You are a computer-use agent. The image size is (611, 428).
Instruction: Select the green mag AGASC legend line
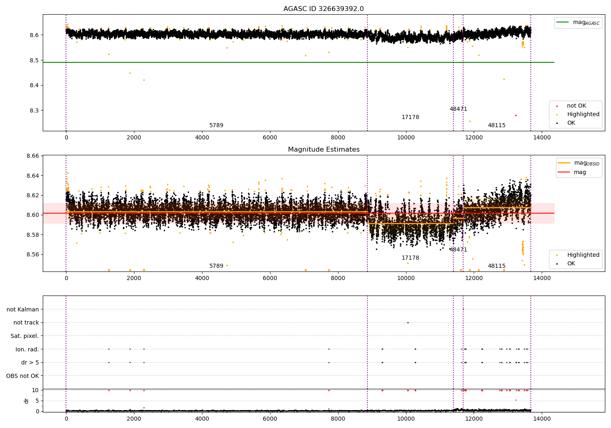[563, 22]
